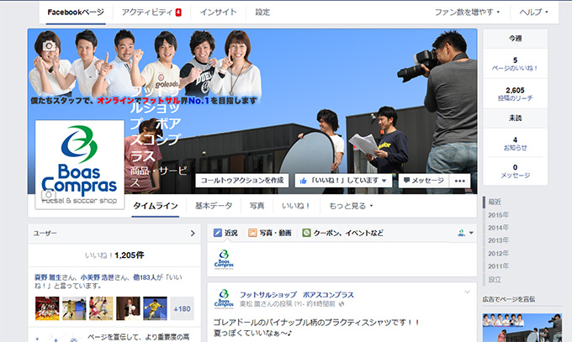Open 投稿のリーチ stat link
This screenshot has width=572, height=342.
[515, 94]
